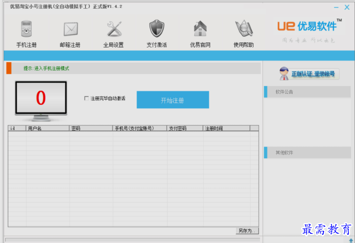
Task: Click the 正版认证_登录帐号 login link
Action: (313, 74)
